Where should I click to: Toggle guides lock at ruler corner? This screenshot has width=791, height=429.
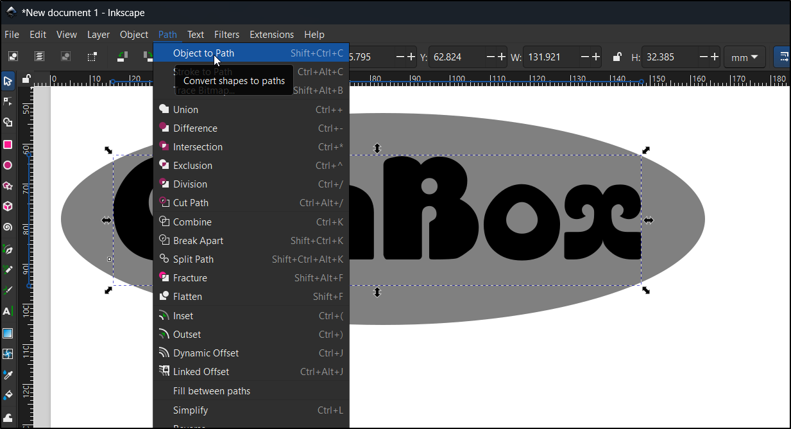[x=26, y=80]
